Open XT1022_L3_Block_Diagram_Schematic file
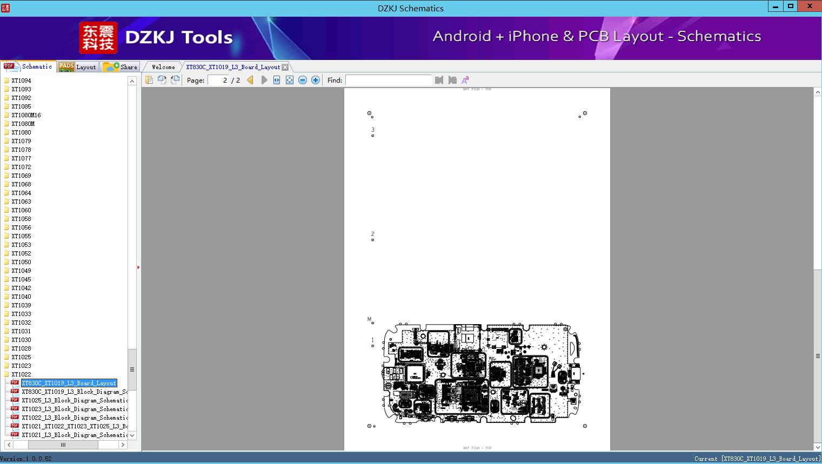The image size is (822, 464). pyautogui.click(x=75, y=418)
